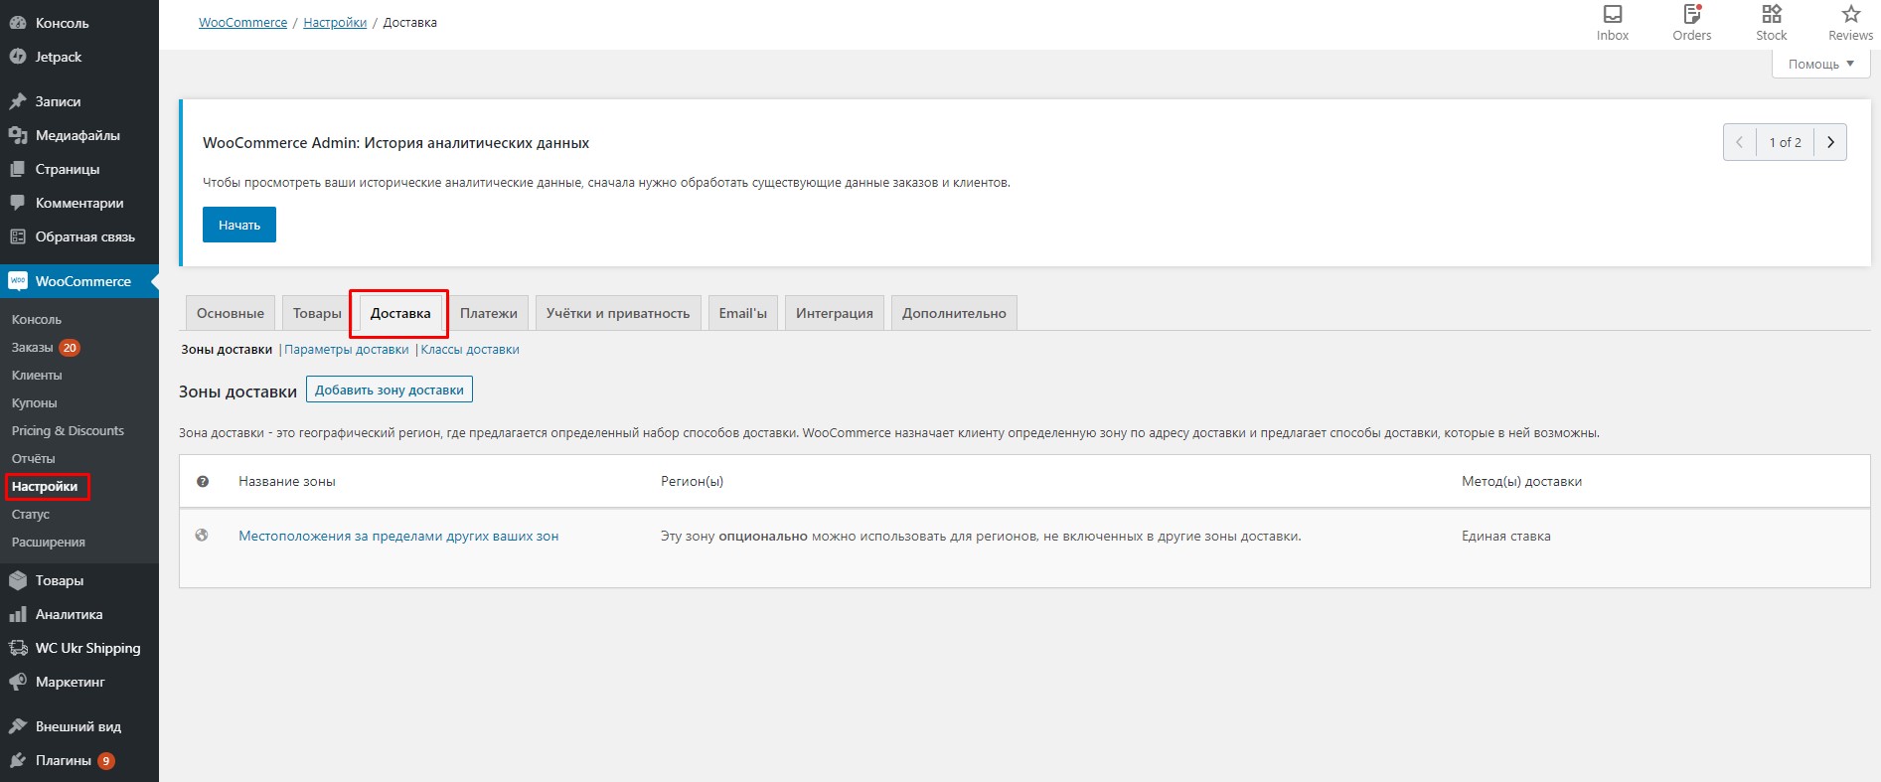
Task: Click the globe icon in the zone row
Action: pos(202,536)
